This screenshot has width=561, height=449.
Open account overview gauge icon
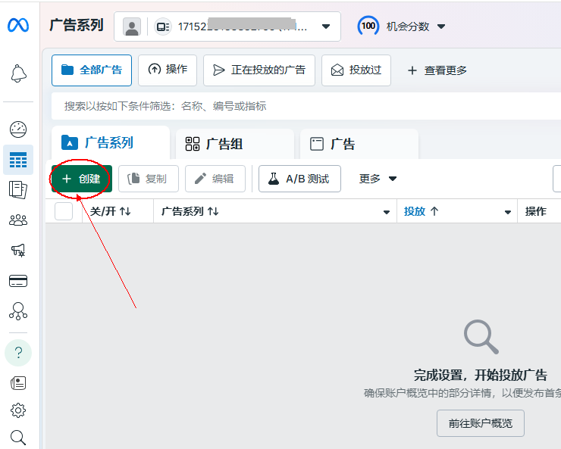coord(18,129)
